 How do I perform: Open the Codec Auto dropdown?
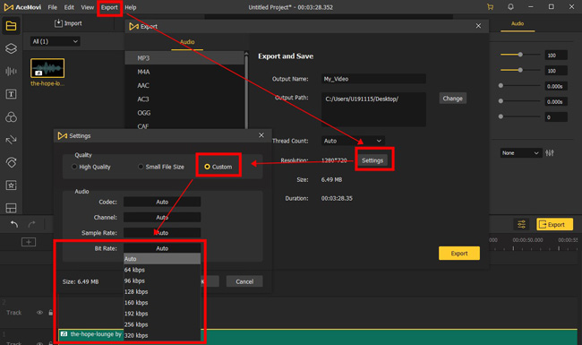[162, 202]
